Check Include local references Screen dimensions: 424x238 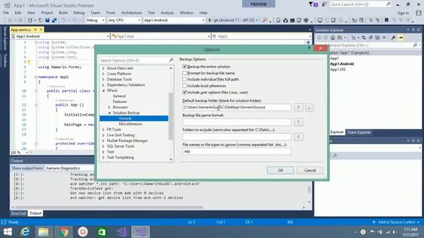(x=184, y=86)
